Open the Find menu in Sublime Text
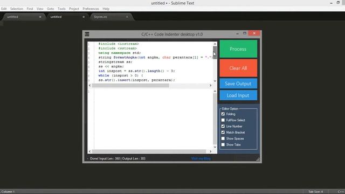Image resolution: width=345 pixels, height=194 pixels. tap(30, 9)
